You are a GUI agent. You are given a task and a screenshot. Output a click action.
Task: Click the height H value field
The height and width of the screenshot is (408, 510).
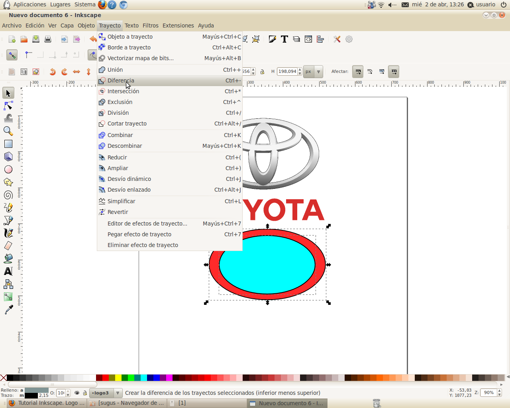pos(287,72)
